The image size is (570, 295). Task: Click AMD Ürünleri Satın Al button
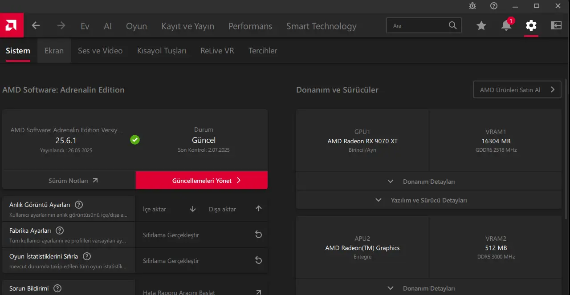pyautogui.click(x=517, y=89)
